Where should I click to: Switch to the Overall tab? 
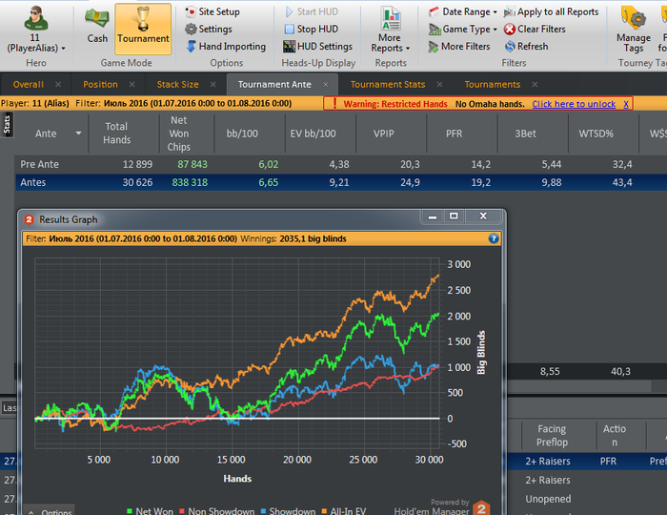(28, 84)
